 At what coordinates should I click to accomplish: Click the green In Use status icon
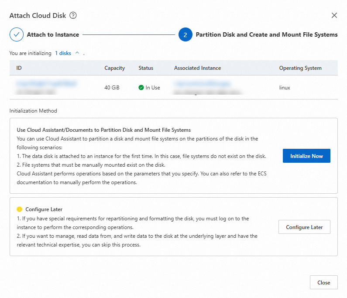click(141, 88)
